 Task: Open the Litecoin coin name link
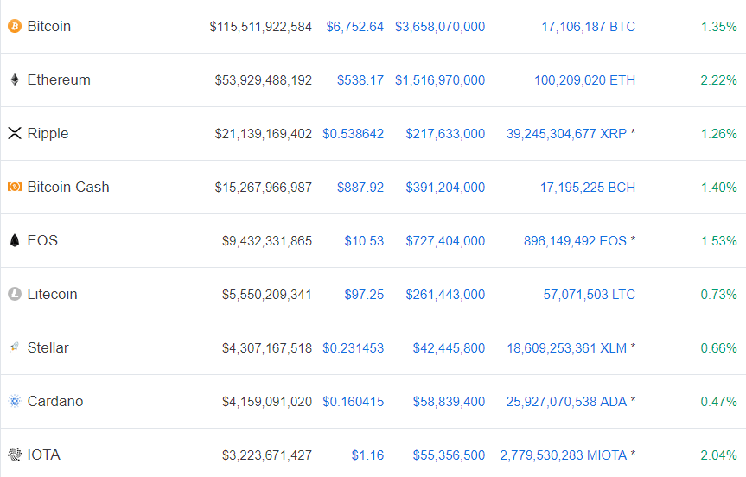(52, 295)
